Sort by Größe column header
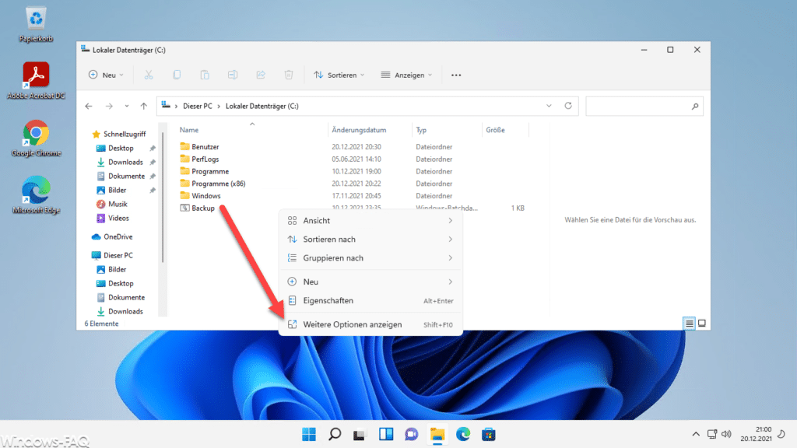This screenshot has width=797, height=448. coord(495,130)
